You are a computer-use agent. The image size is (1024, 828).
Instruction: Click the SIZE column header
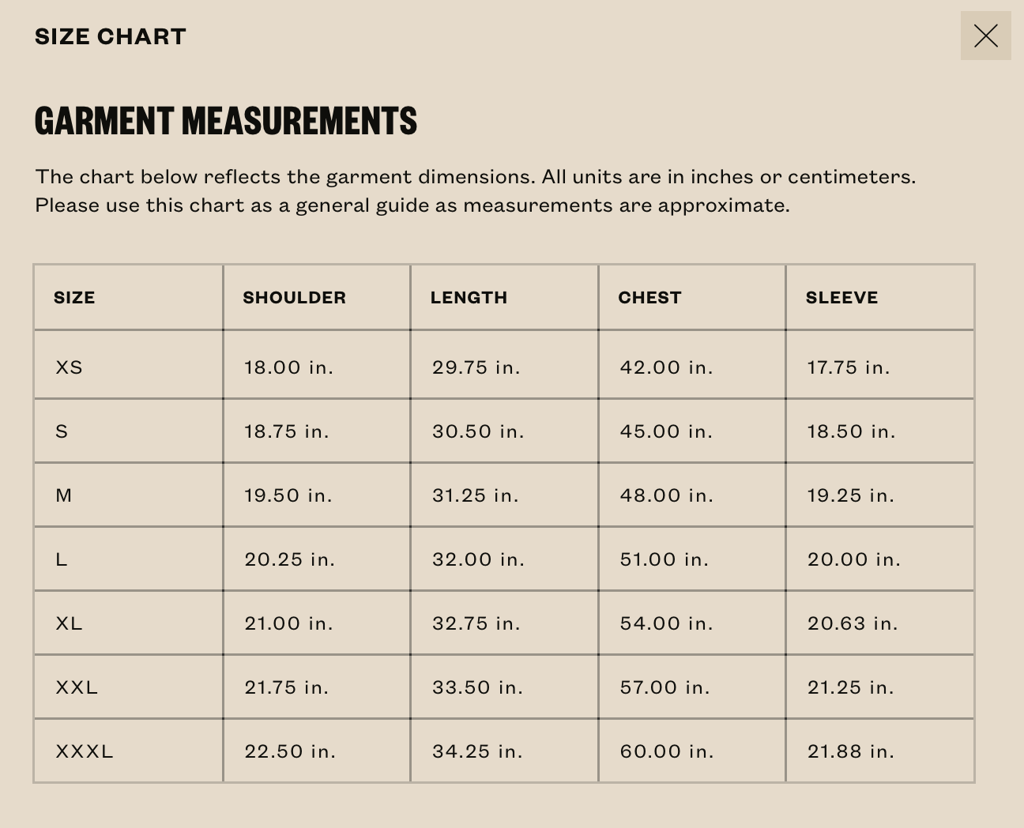coord(74,298)
